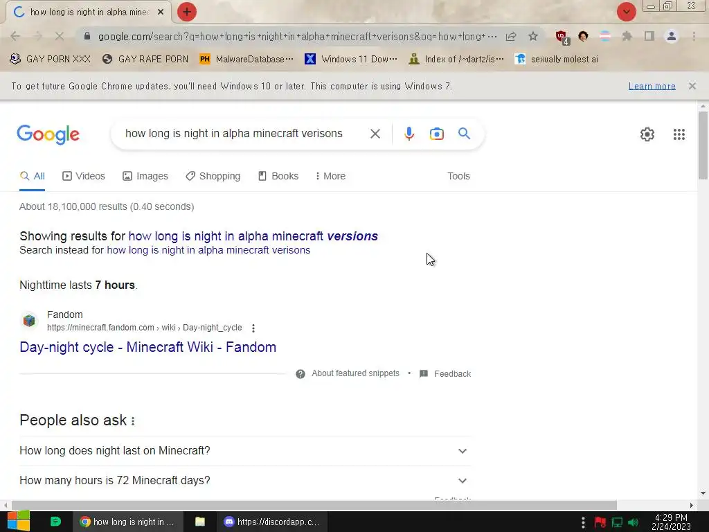The width and height of the screenshot is (709, 532).
Task: Click the corrected 'versions' query link
Action: pos(253,236)
